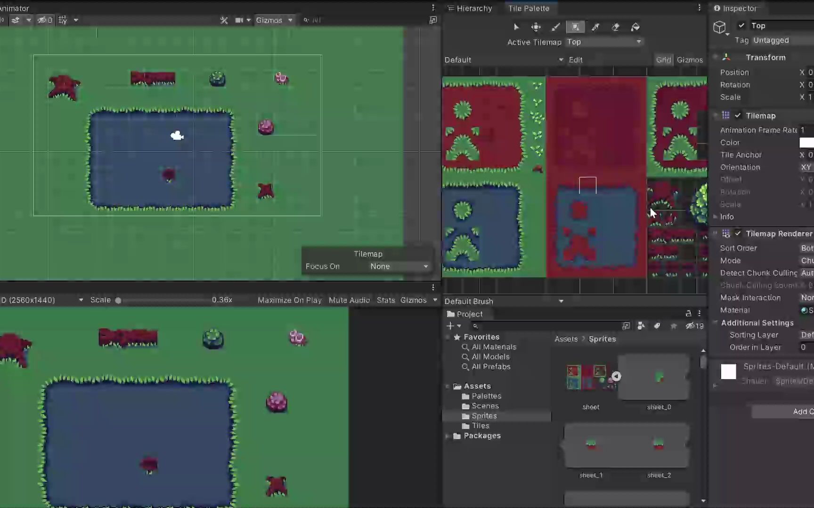The image size is (814, 508).
Task: Select the Flood Fill bucket tool
Action: point(635,27)
